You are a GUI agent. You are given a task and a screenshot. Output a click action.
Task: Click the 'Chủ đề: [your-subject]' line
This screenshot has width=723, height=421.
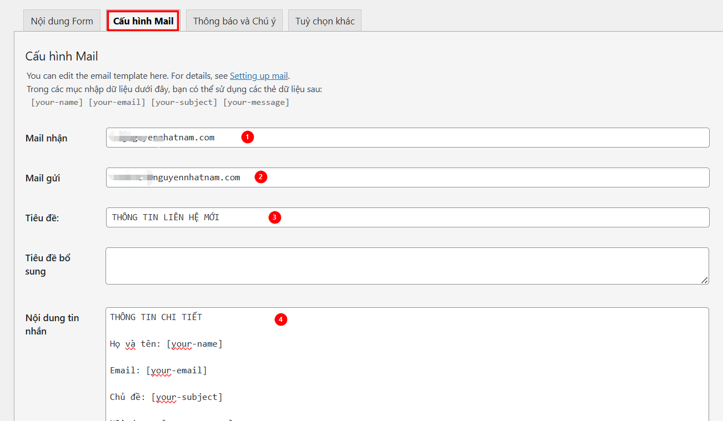[166, 397]
